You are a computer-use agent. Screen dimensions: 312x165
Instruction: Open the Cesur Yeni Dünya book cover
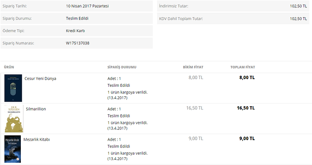[x=13, y=88]
